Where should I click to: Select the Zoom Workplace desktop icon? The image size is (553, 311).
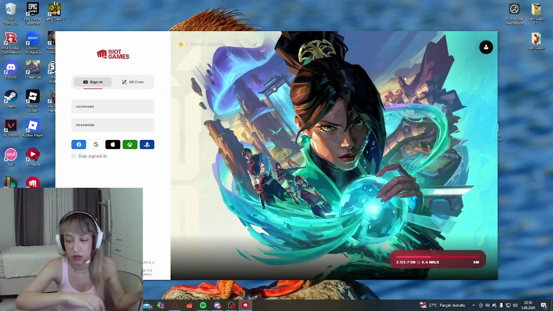(32, 43)
